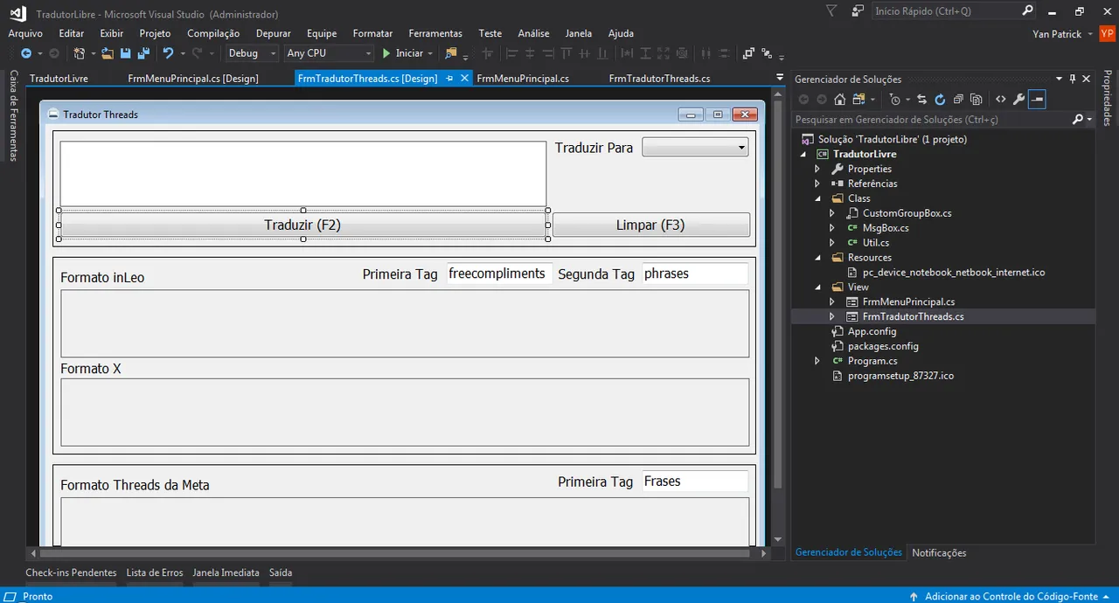1119x603 pixels.
Task: Click the Find in Files icon
Action: [451, 53]
